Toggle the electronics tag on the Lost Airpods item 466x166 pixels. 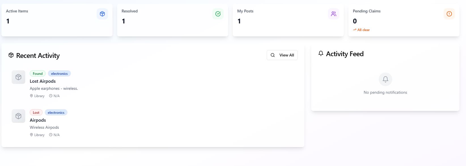[x=59, y=73]
